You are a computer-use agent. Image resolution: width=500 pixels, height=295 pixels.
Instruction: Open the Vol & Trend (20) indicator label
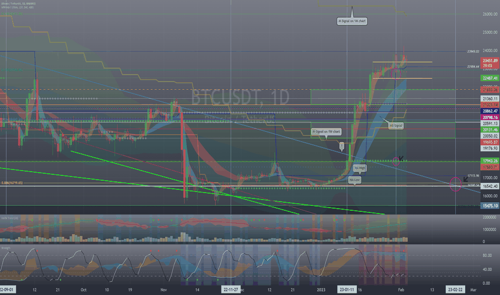10,218
